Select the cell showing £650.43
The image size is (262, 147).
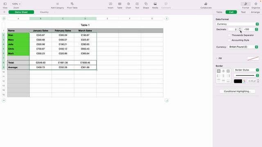[85, 49]
